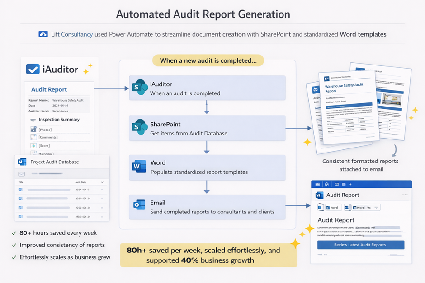
Task: Select the mail icon in the email toolbar
Action: [x=318, y=184]
